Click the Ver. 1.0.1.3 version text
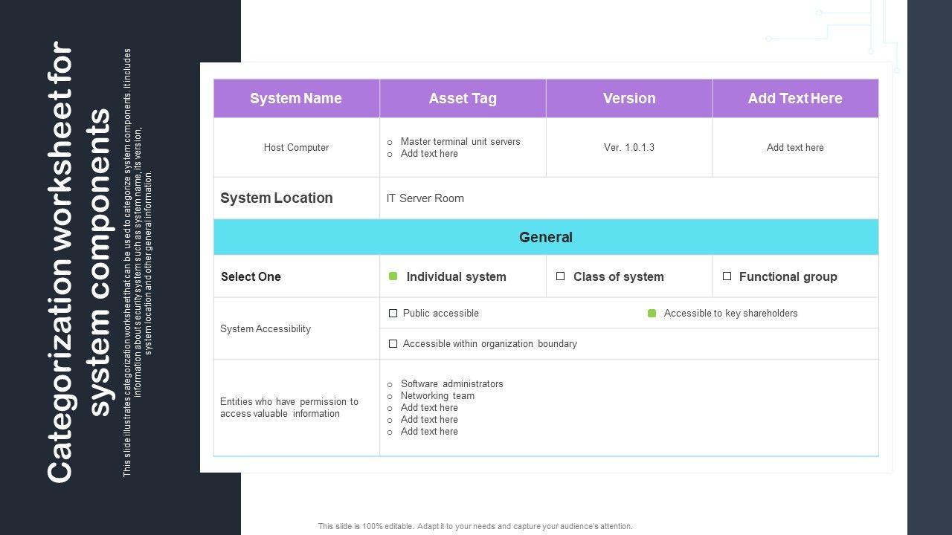 [629, 147]
